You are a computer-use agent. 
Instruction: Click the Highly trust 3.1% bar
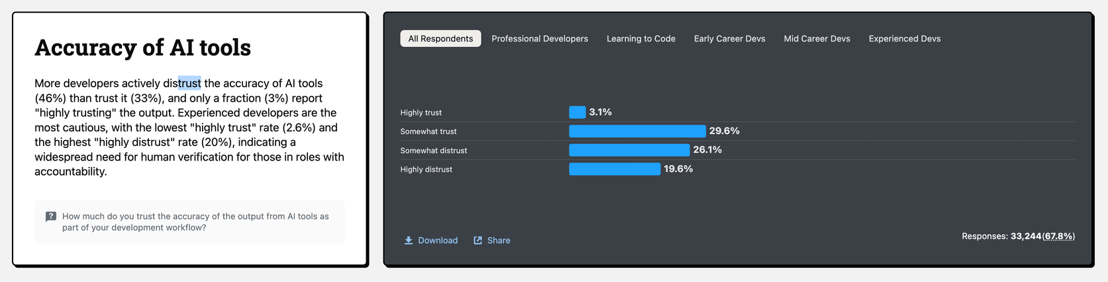coord(577,112)
